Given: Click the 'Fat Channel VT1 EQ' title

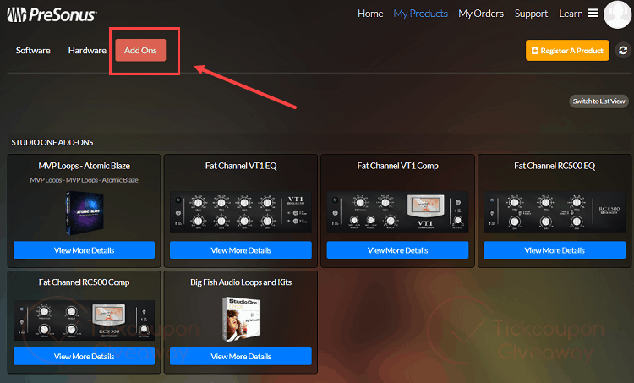Looking at the screenshot, I should [x=241, y=166].
